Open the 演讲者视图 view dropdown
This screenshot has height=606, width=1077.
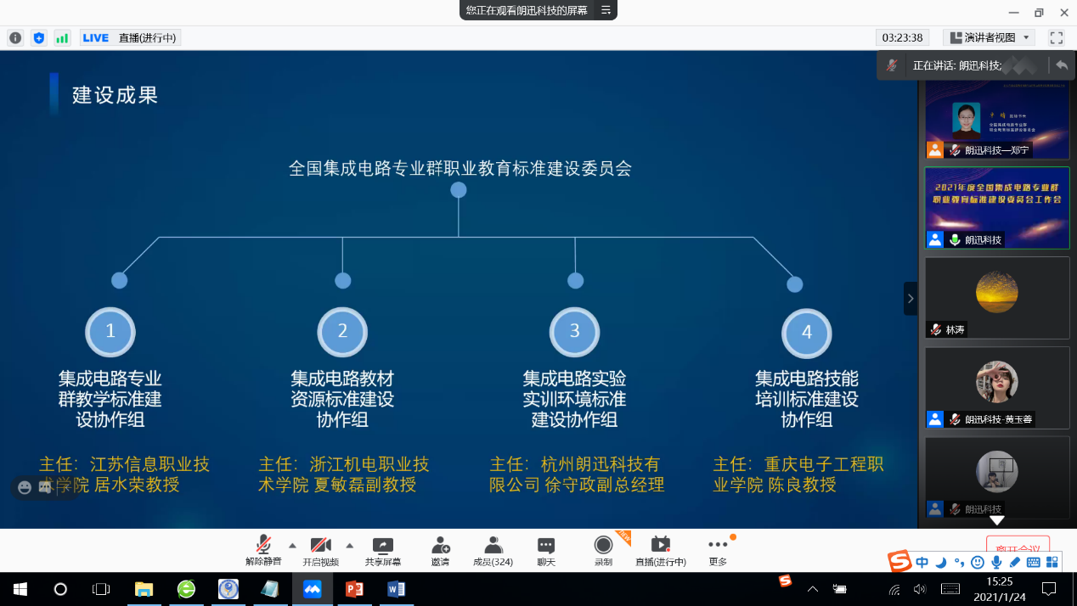click(989, 37)
